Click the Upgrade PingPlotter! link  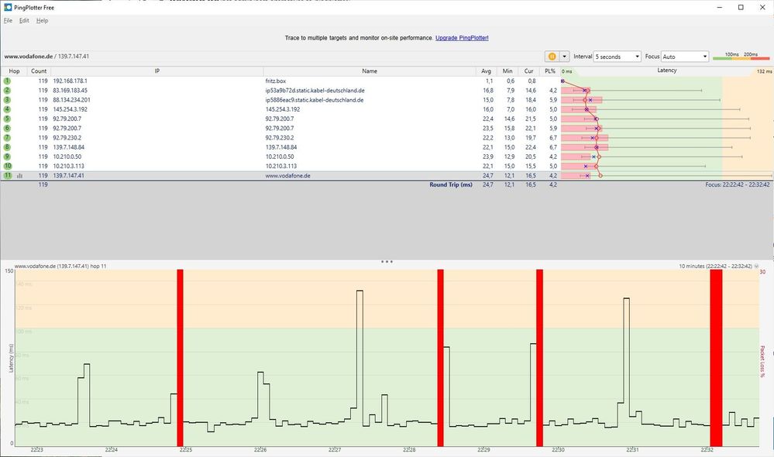(462, 38)
